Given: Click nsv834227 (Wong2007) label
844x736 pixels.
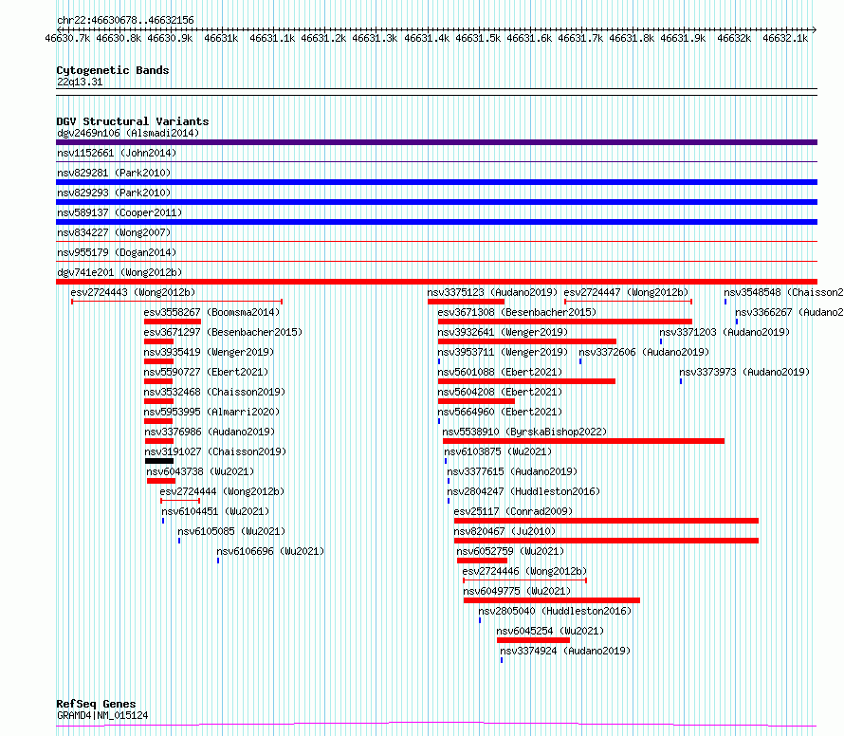Looking at the screenshot, I should (x=114, y=232).
